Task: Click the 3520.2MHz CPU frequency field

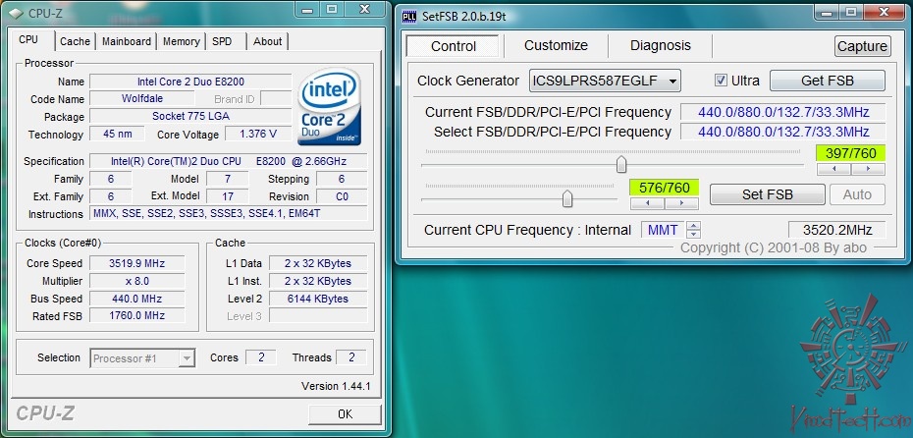Action: tap(836, 230)
